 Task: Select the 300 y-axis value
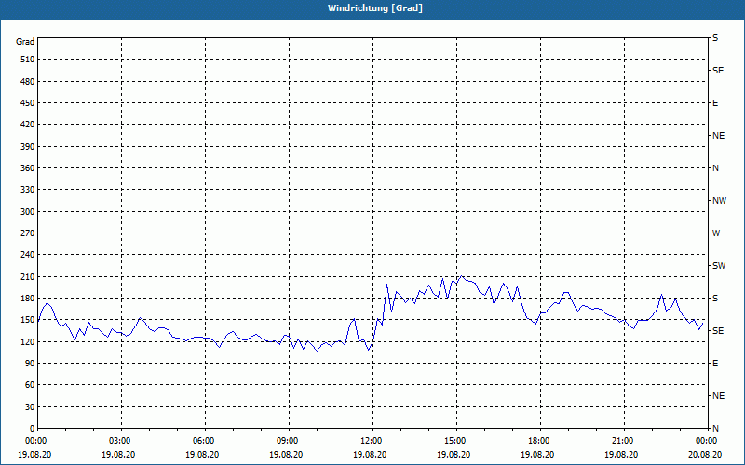(28, 211)
